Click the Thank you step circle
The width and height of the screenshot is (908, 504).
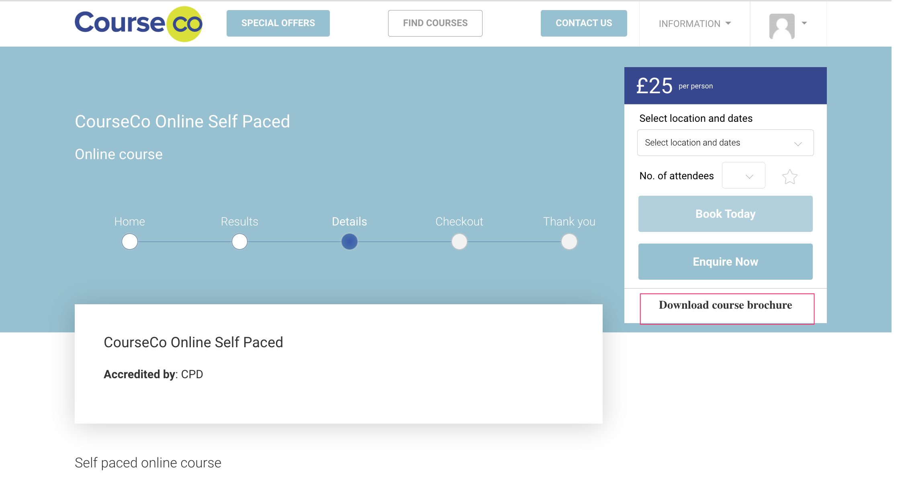tap(569, 242)
